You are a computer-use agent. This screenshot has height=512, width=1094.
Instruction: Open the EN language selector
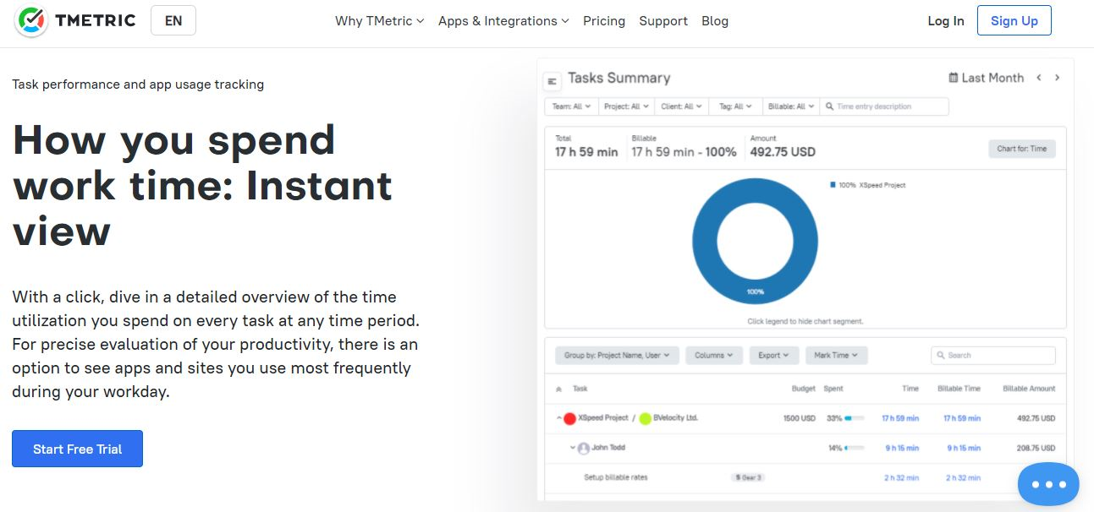173,20
